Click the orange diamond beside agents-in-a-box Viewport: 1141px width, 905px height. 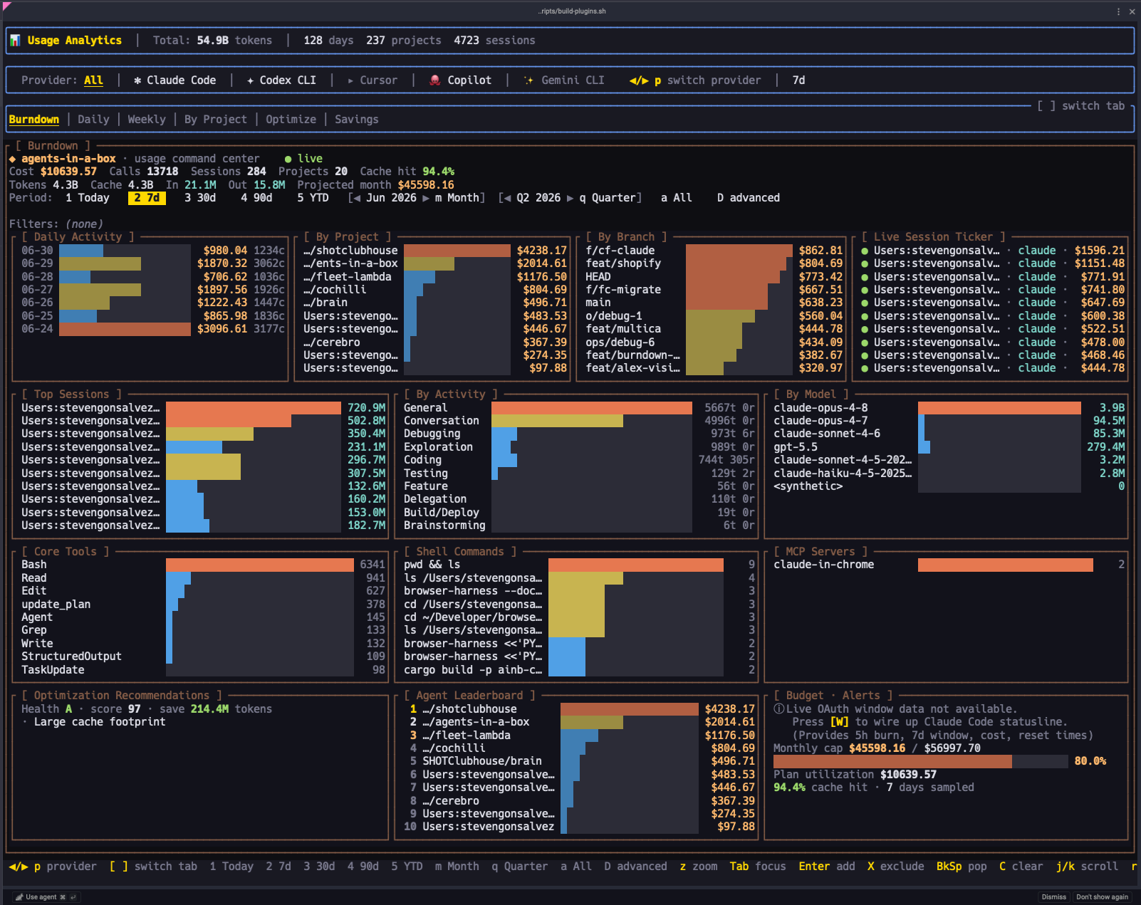(12, 159)
